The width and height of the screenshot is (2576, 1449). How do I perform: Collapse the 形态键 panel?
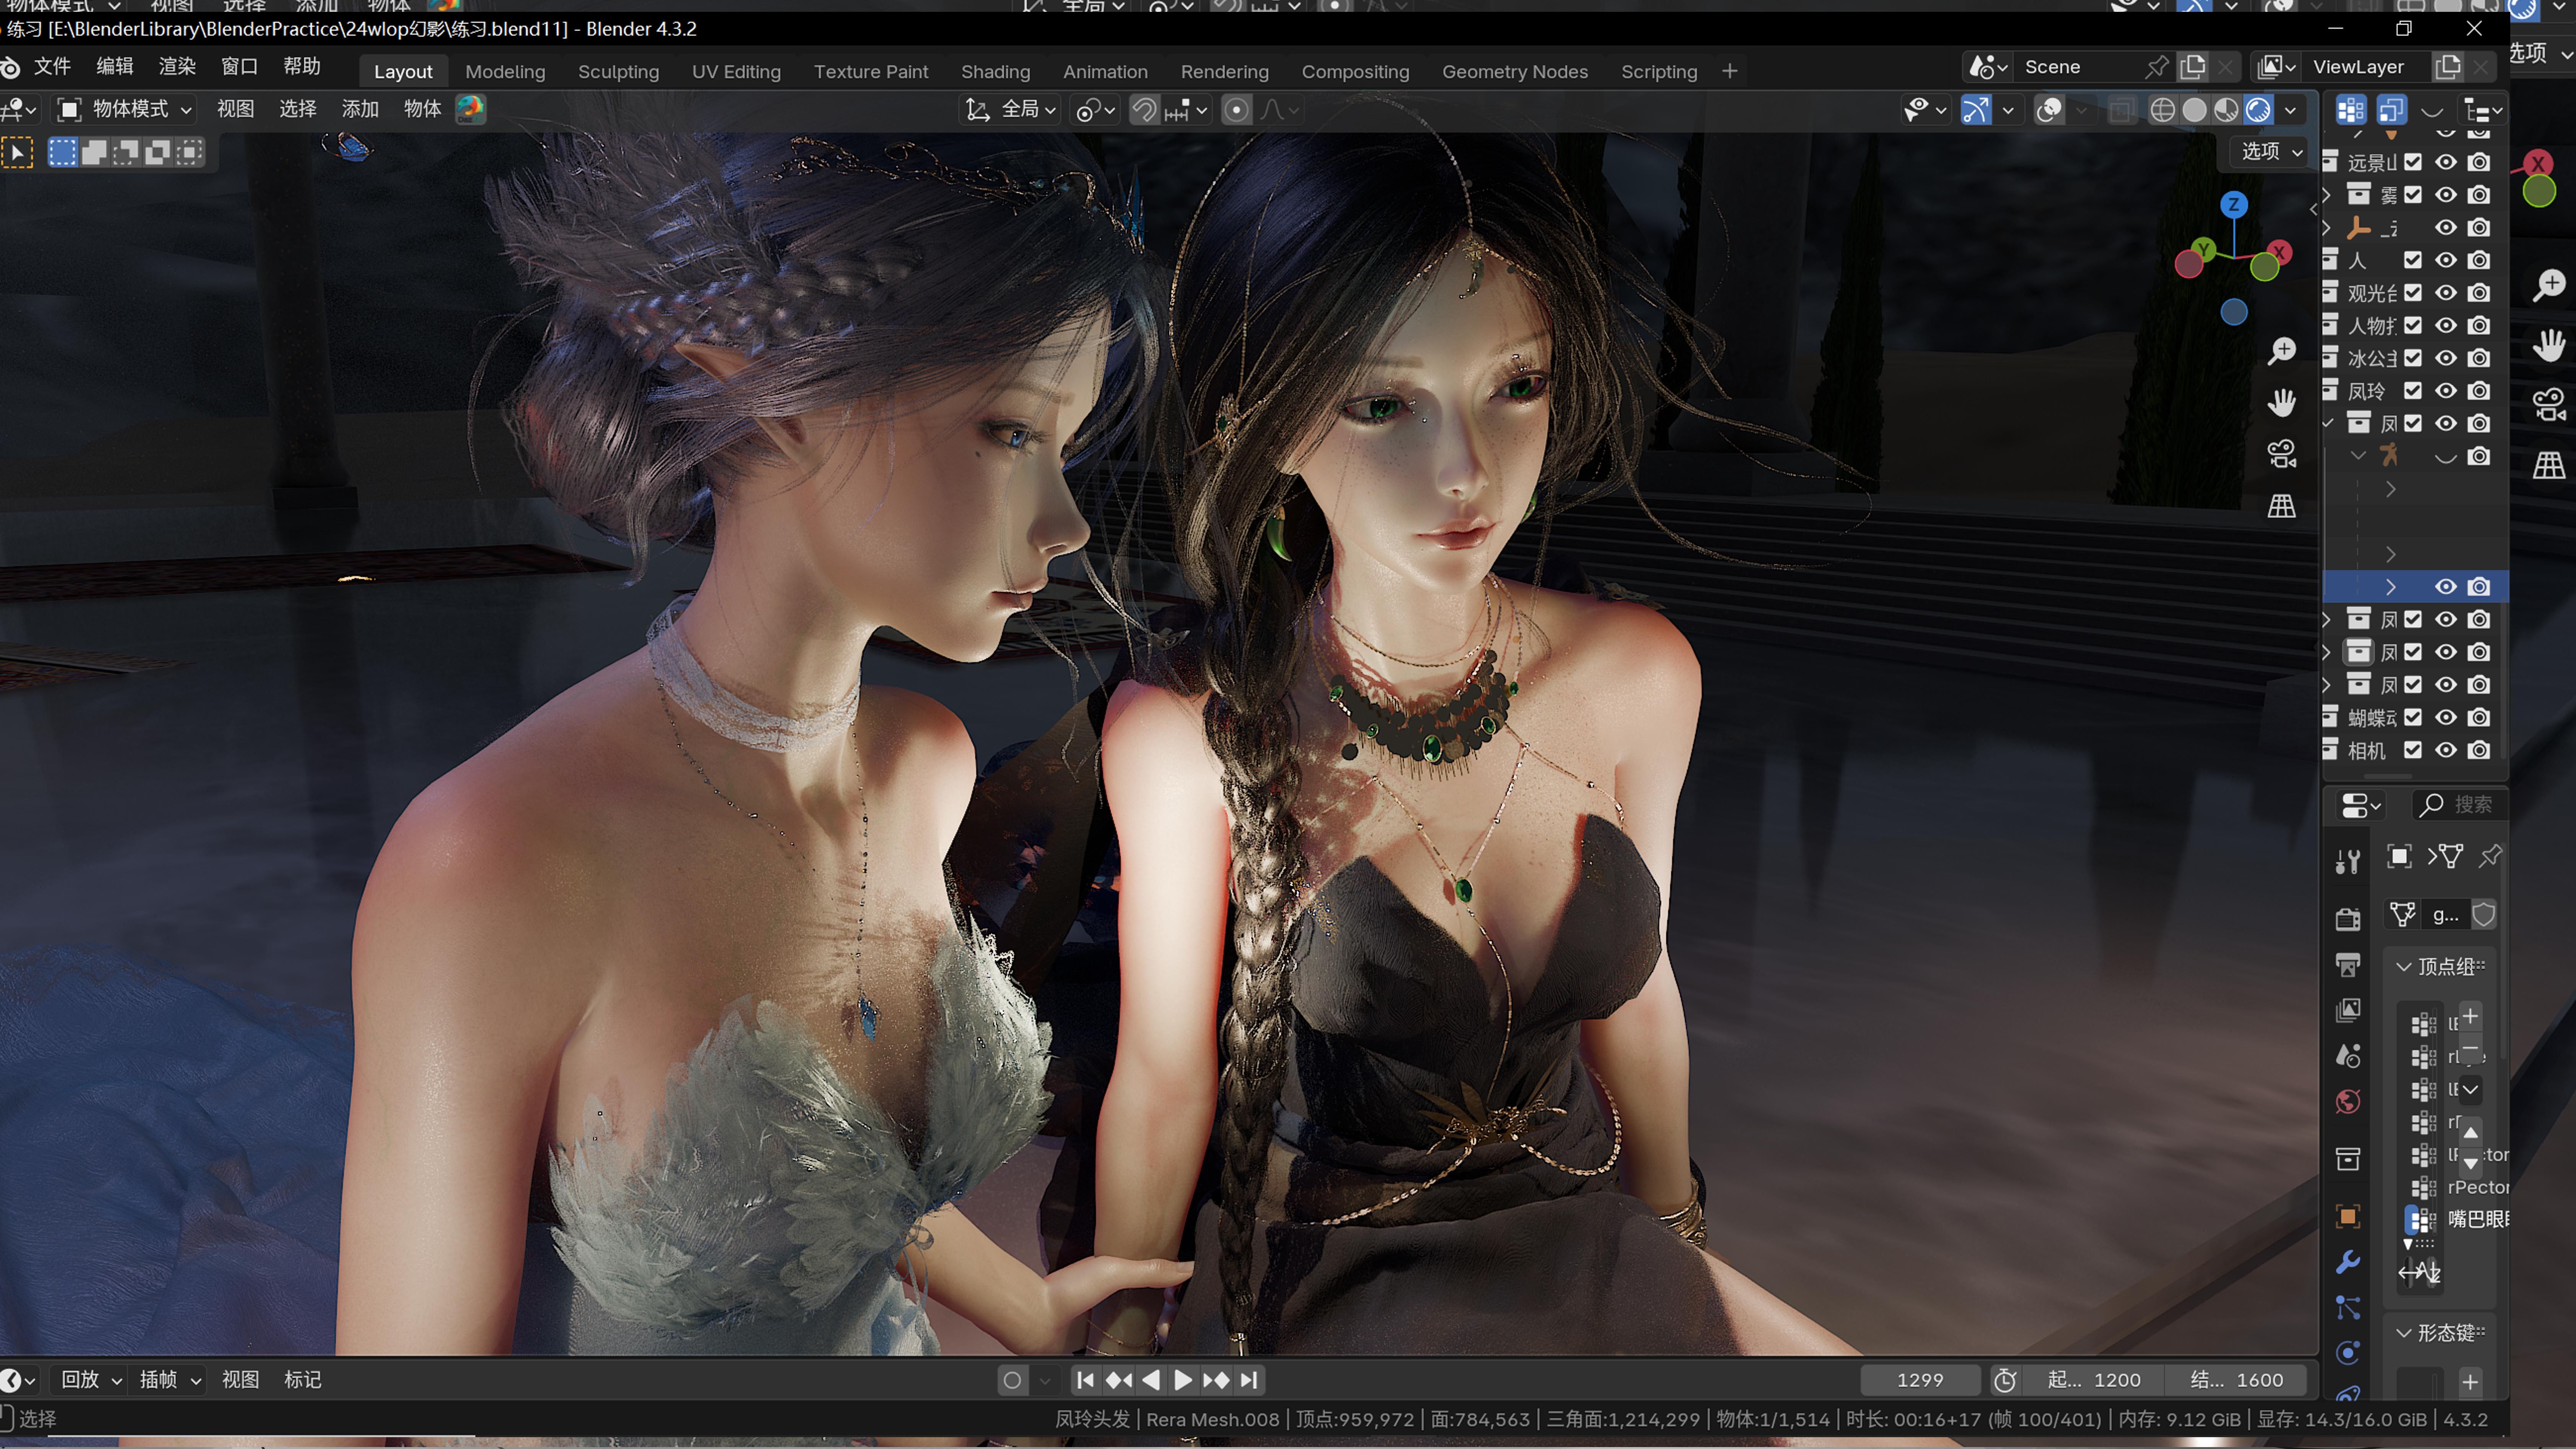click(x=2404, y=1333)
